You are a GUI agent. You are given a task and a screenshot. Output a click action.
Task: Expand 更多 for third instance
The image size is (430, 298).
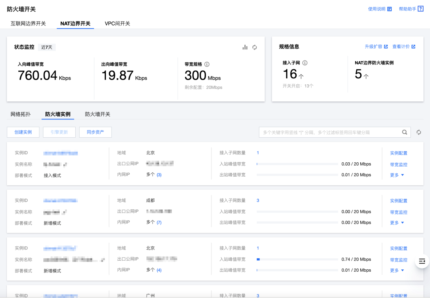pos(397,271)
